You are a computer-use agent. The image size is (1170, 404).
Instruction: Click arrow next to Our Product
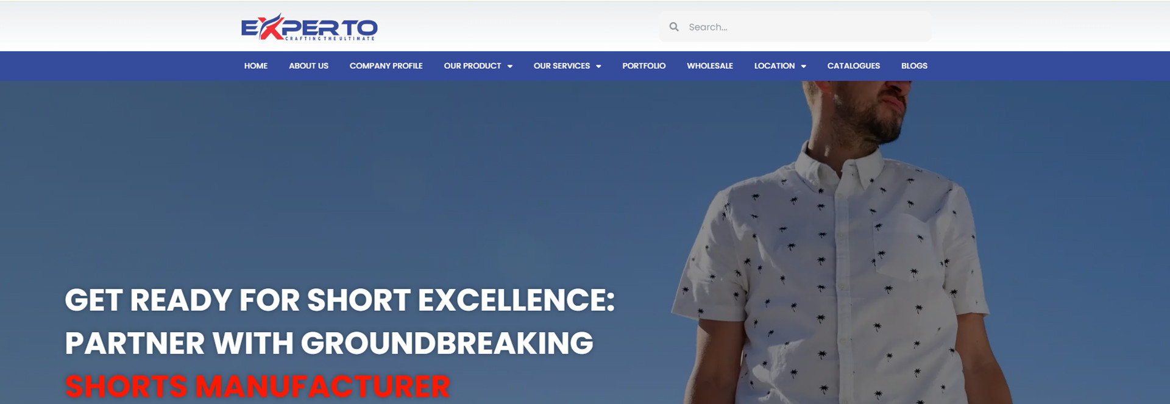coord(510,66)
